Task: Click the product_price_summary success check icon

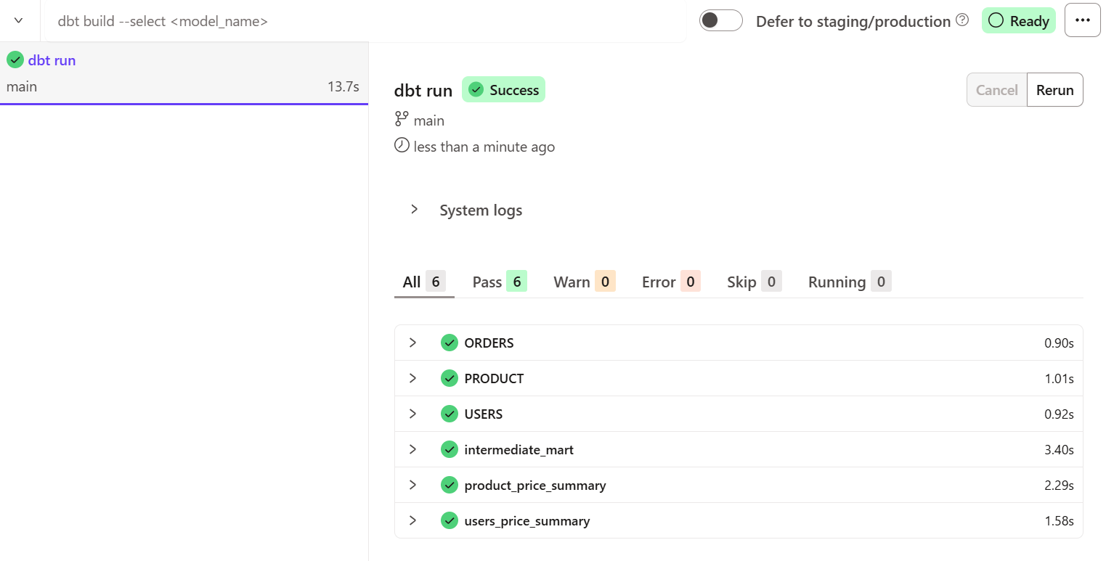Action: (450, 485)
